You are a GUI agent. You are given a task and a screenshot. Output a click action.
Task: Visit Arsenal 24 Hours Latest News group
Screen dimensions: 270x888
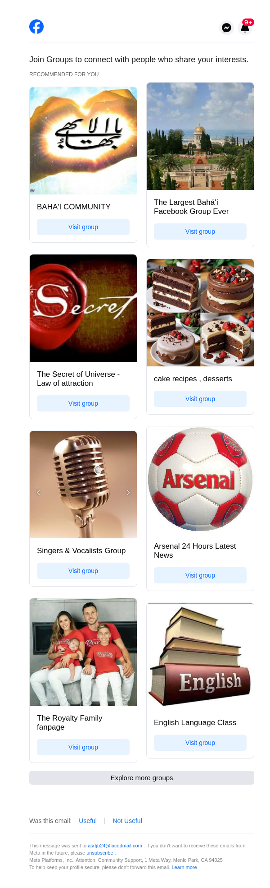point(200,575)
